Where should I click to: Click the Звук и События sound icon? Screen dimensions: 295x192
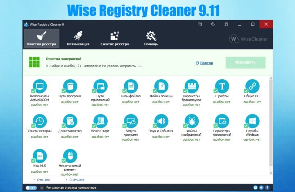(161, 121)
